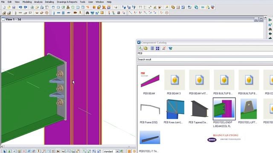This screenshot has width=273, height=153.
Task: Redo the last undone action
Action: tap(26, 7)
